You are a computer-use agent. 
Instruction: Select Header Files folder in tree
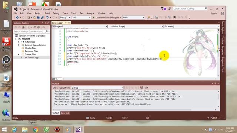tap(30, 48)
